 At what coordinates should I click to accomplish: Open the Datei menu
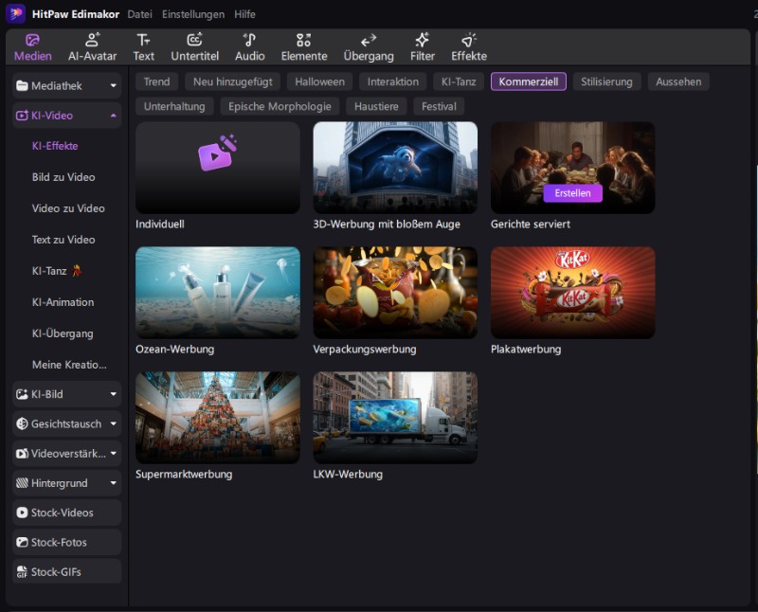[x=139, y=14]
